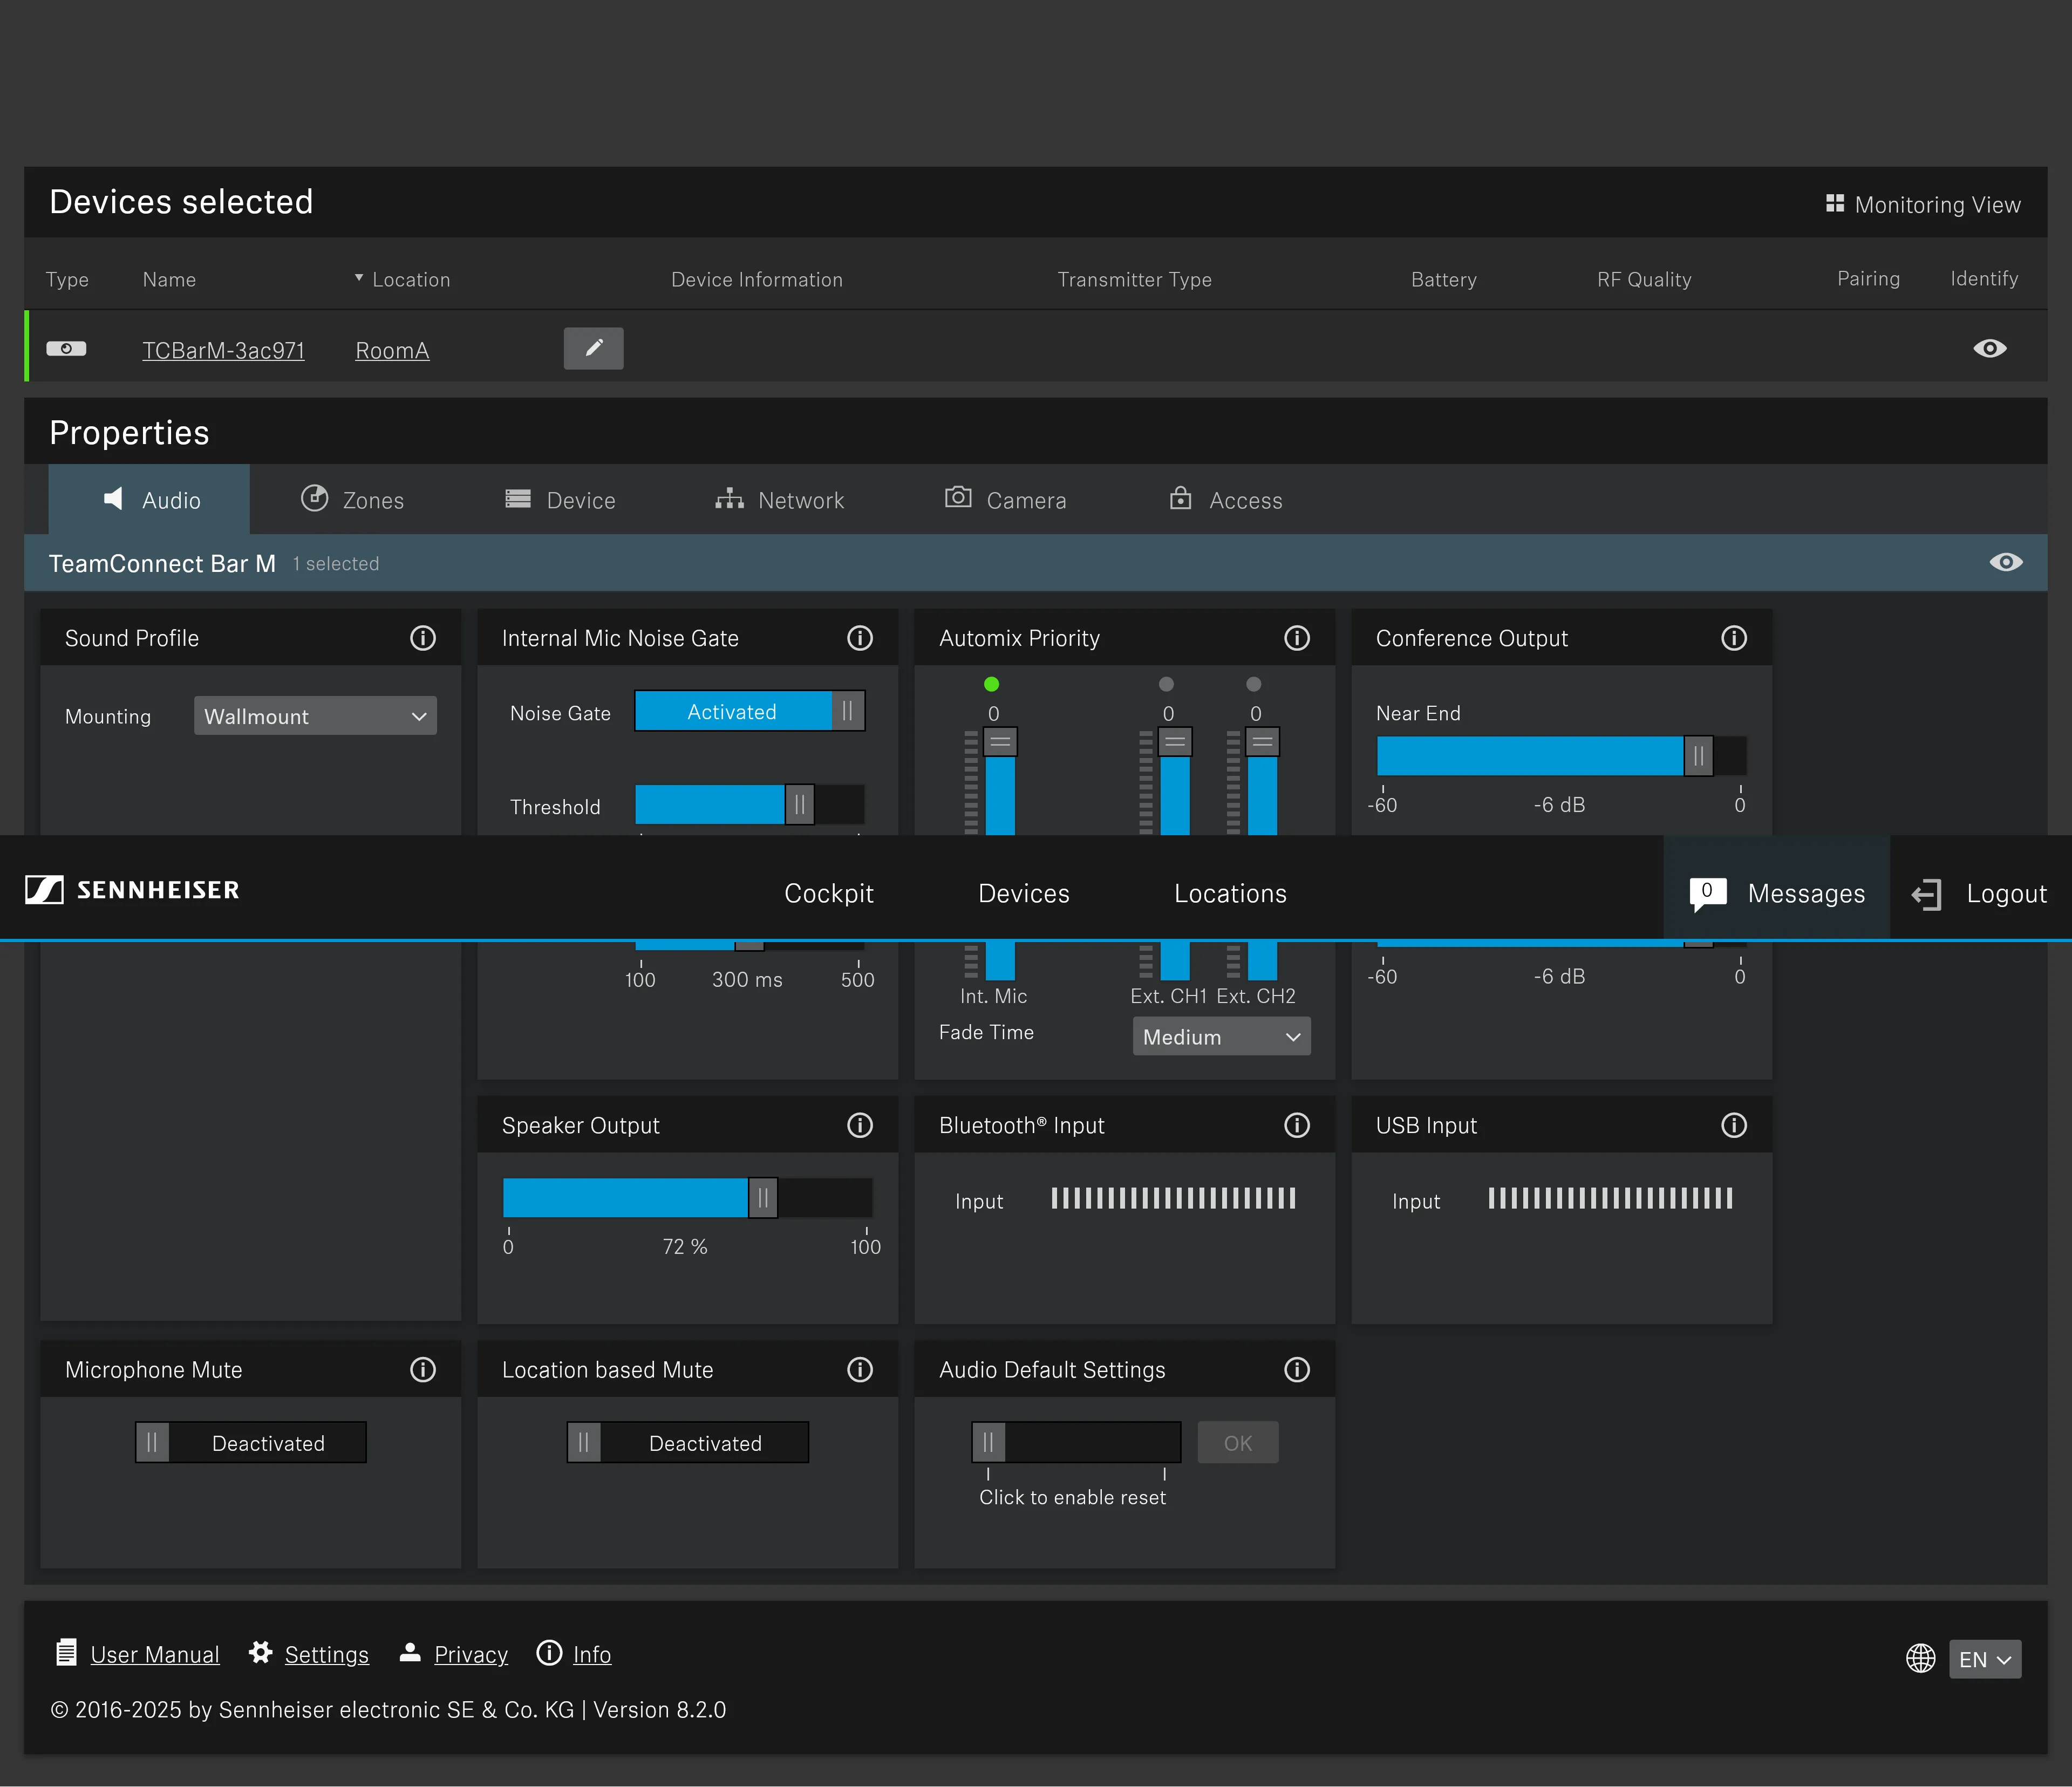This screenshot has height=1787, width=2072.
Task: Click the TeamConnect Bar M identify eye icon
Action: 2006,562
